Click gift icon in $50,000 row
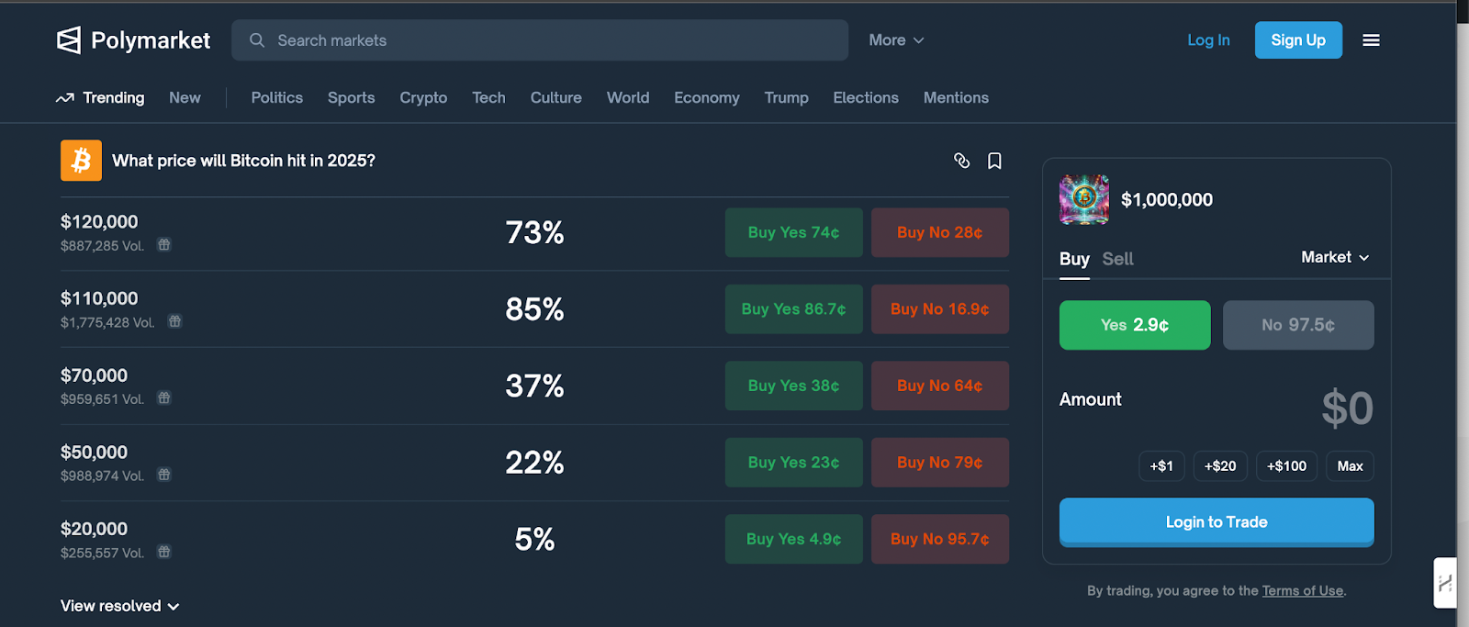The height and width of the screenshot is (627, 1469). click(163, 475)
